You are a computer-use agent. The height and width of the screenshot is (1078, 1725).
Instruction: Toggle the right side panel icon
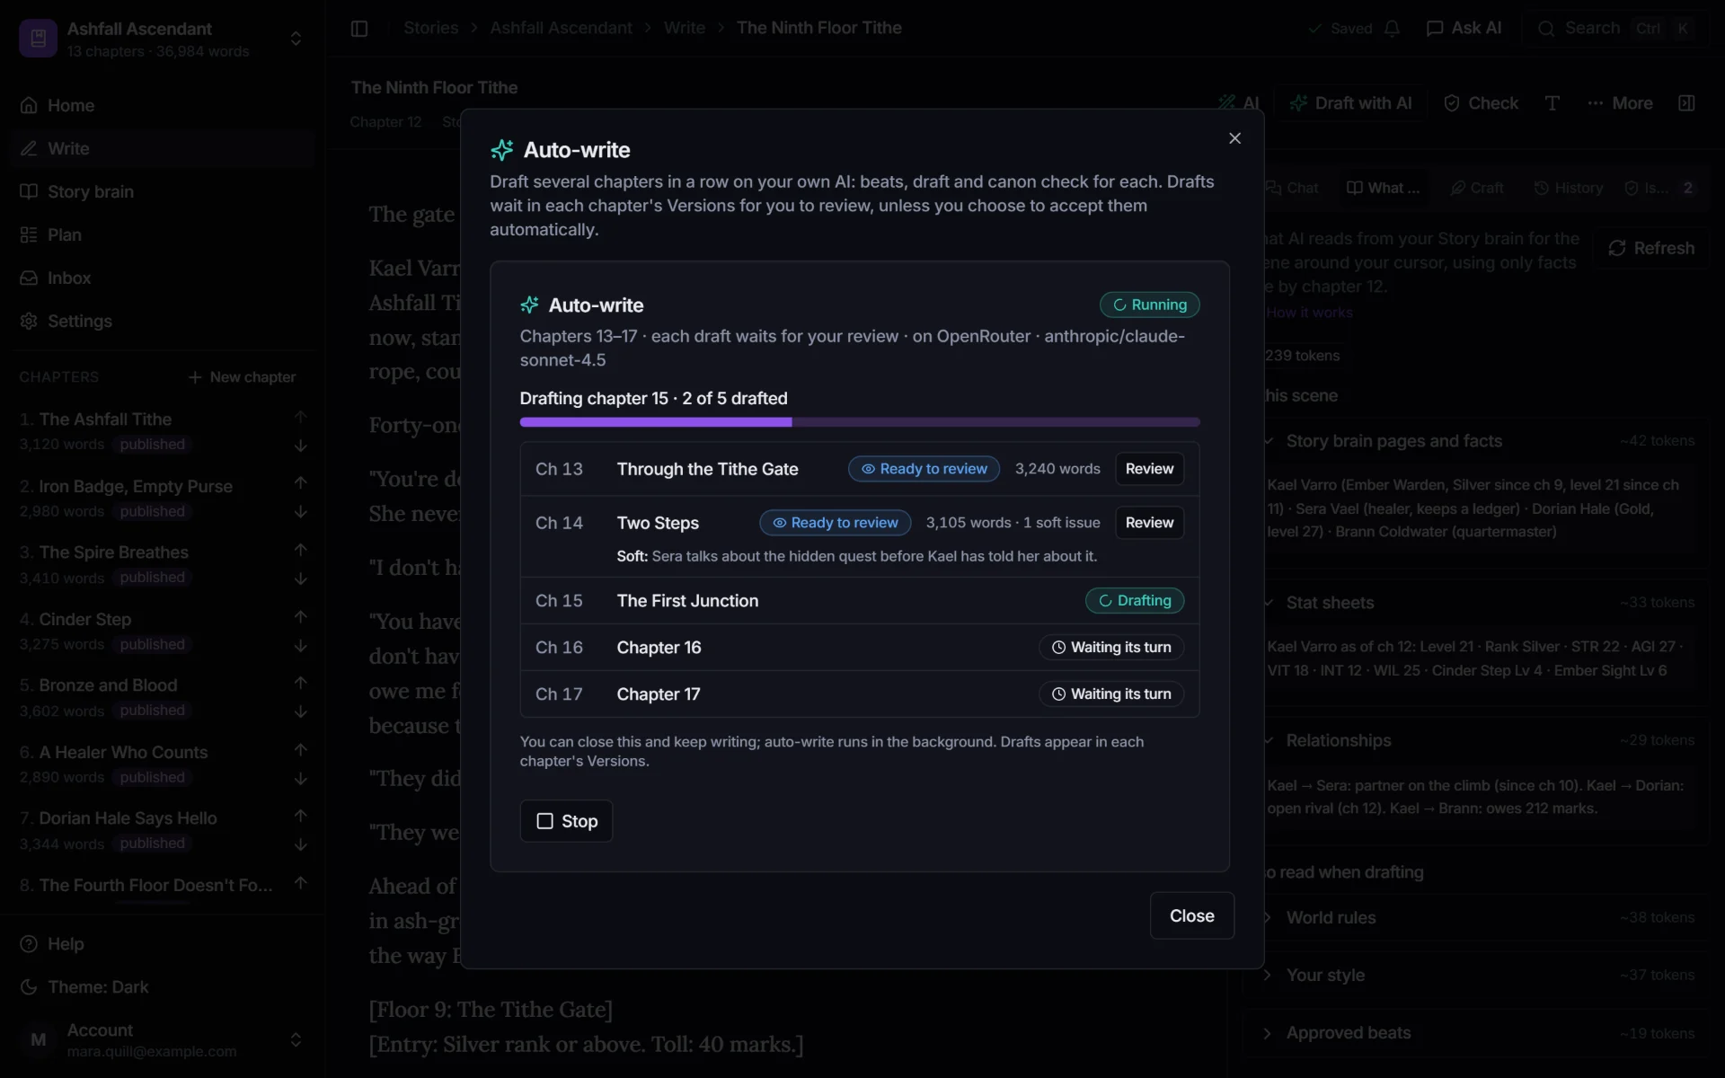tap(1686, 103)
